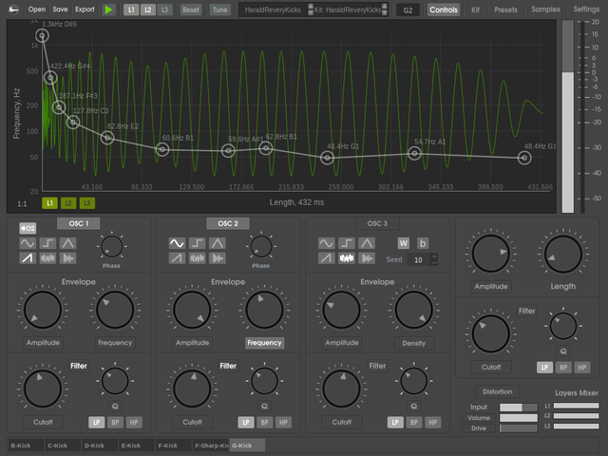This screenshot has height=456, width=608.
Task: Open the HaraldReveryKicks preset dropdown
Action: click(272, 9)
